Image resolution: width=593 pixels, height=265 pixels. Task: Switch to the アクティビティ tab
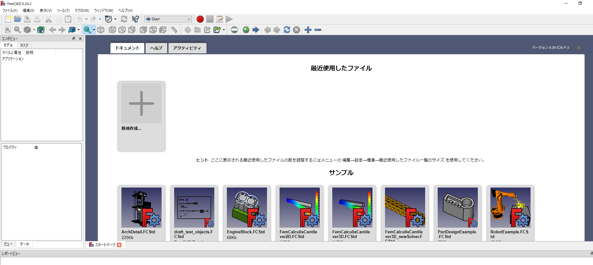[187, 48]
